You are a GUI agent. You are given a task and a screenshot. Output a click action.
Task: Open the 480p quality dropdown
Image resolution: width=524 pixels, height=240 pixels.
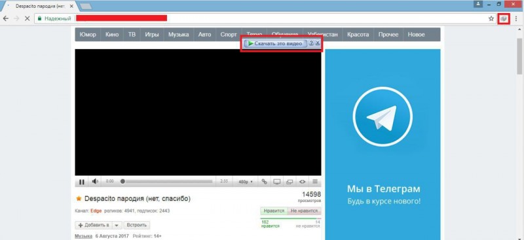coord(246,182)
